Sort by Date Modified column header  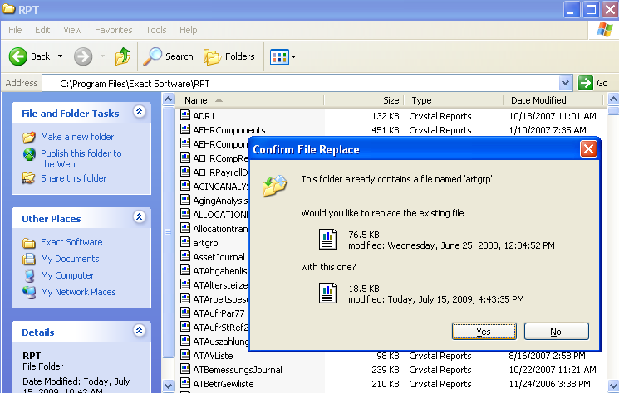(x=553, y=100)
